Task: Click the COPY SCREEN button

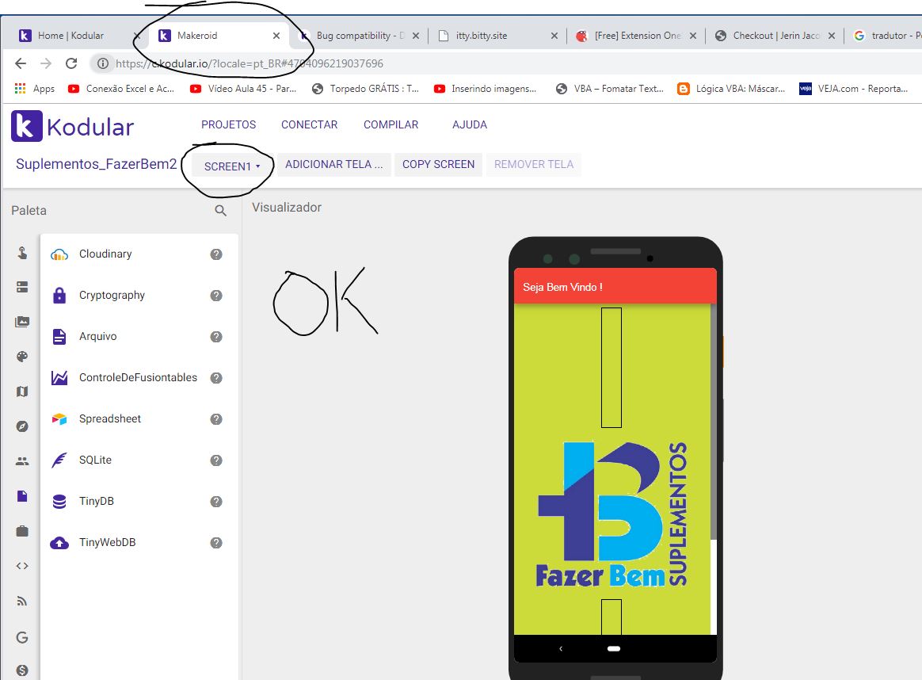Action: (438, 164)
